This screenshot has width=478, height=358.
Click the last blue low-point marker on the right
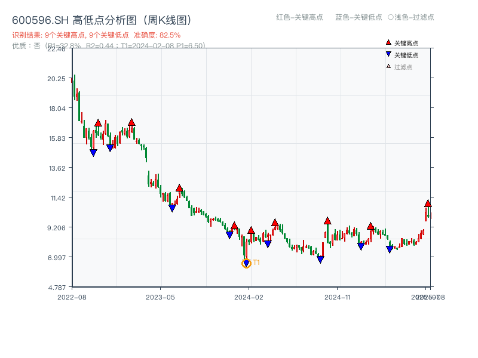coord(390,249)
